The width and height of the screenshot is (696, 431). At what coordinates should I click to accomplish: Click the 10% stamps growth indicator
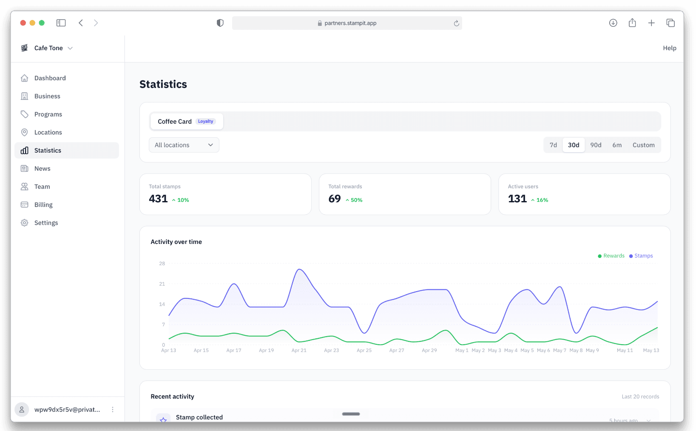[x=180, y=200]
